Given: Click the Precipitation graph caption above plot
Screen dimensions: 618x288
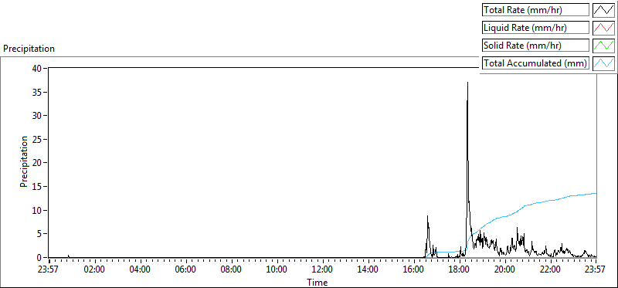Looking at the screenshot, I should (29, 49).
